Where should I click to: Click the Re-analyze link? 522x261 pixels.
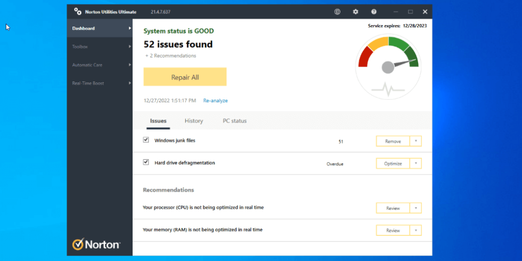coord(215,101)
